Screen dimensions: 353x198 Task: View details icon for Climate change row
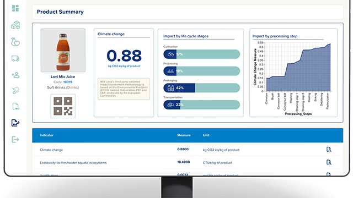click(x=329, y=150)
